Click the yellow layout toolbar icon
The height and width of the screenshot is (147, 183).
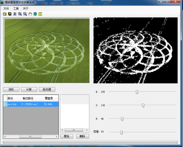pyautogui.click(x=40, y=14)
